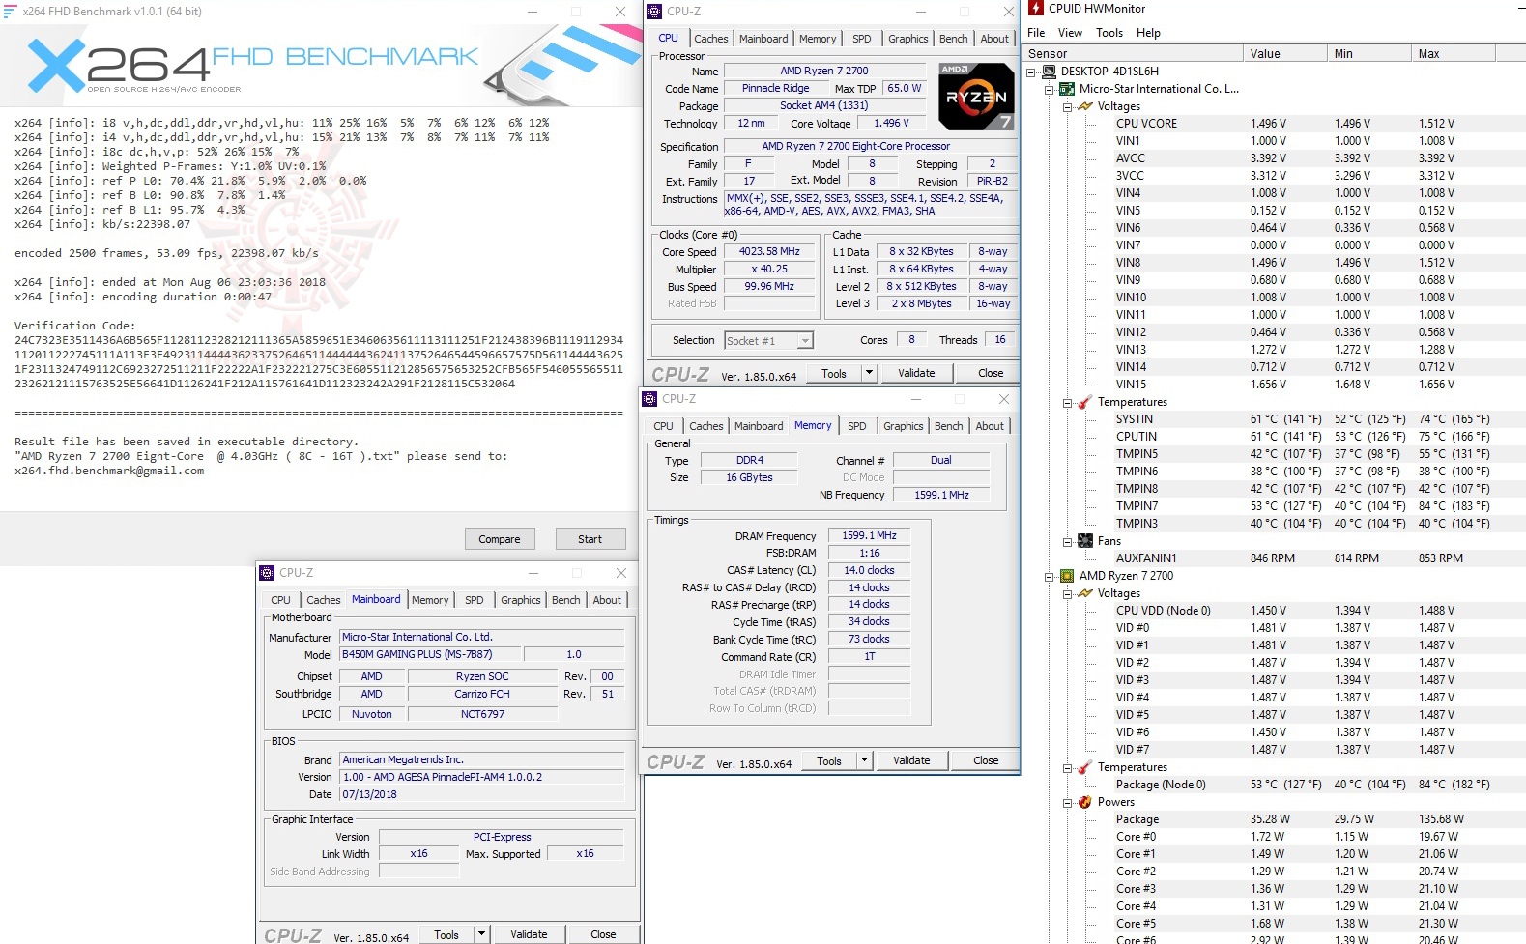Click the BIOS Date field 07/13/2018
The width and height of the screenshot is (1526, 944).
[481, 794]
